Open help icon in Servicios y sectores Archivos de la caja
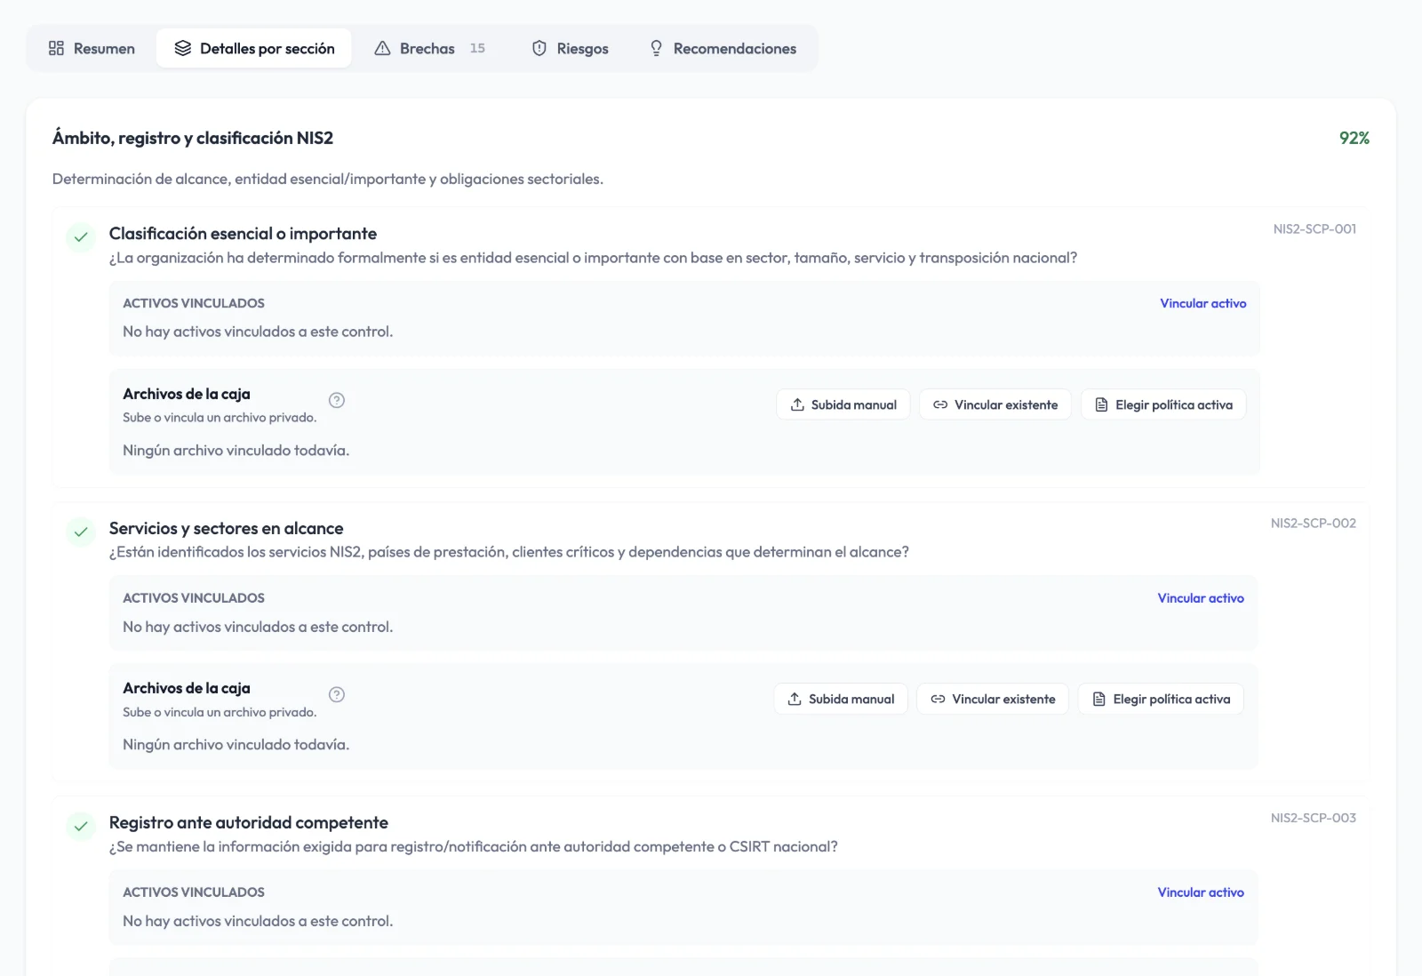 pyautogui.click(x=337, y=694)
